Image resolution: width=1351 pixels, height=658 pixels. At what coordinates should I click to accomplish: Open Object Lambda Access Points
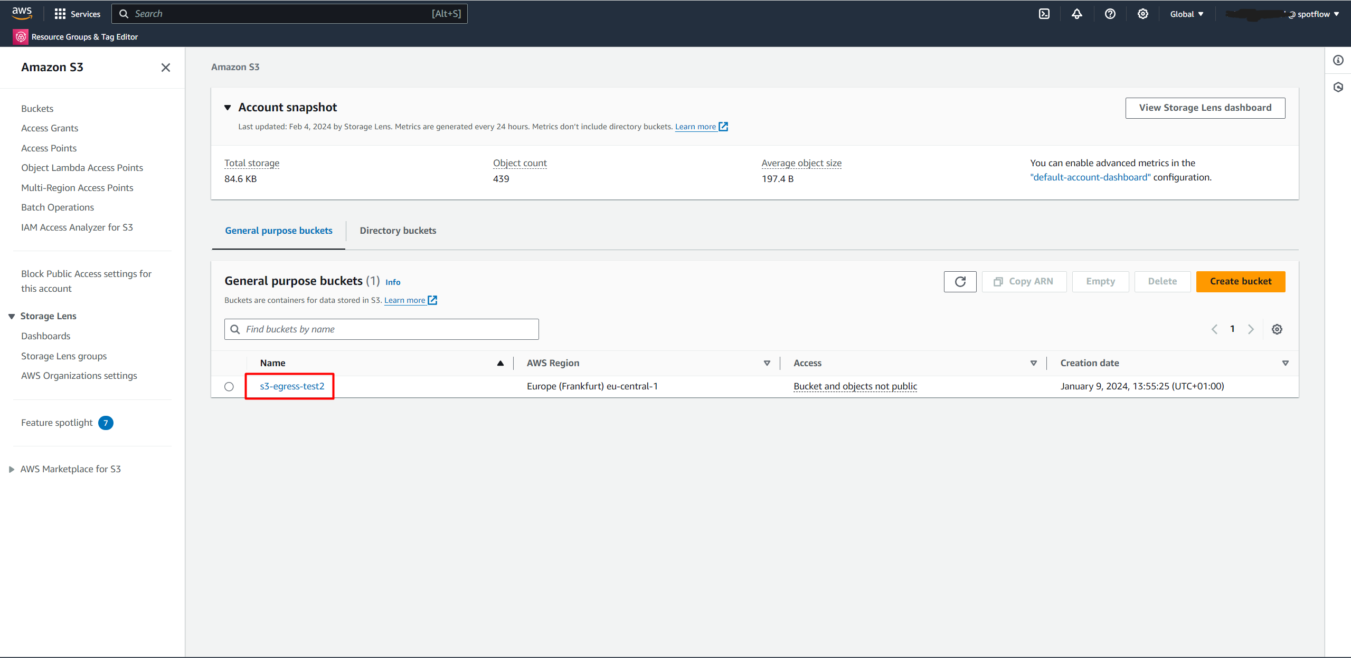(82, 168)
